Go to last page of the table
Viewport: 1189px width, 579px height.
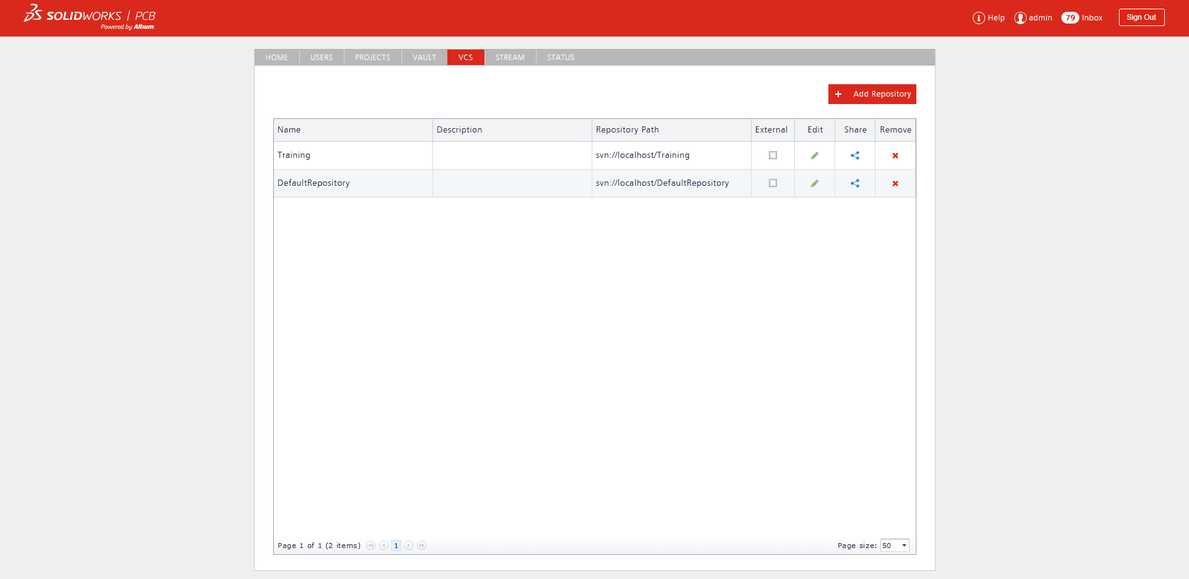point(422,546)
